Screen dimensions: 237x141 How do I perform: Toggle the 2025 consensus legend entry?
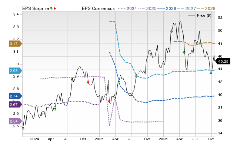tap(147, 8)
